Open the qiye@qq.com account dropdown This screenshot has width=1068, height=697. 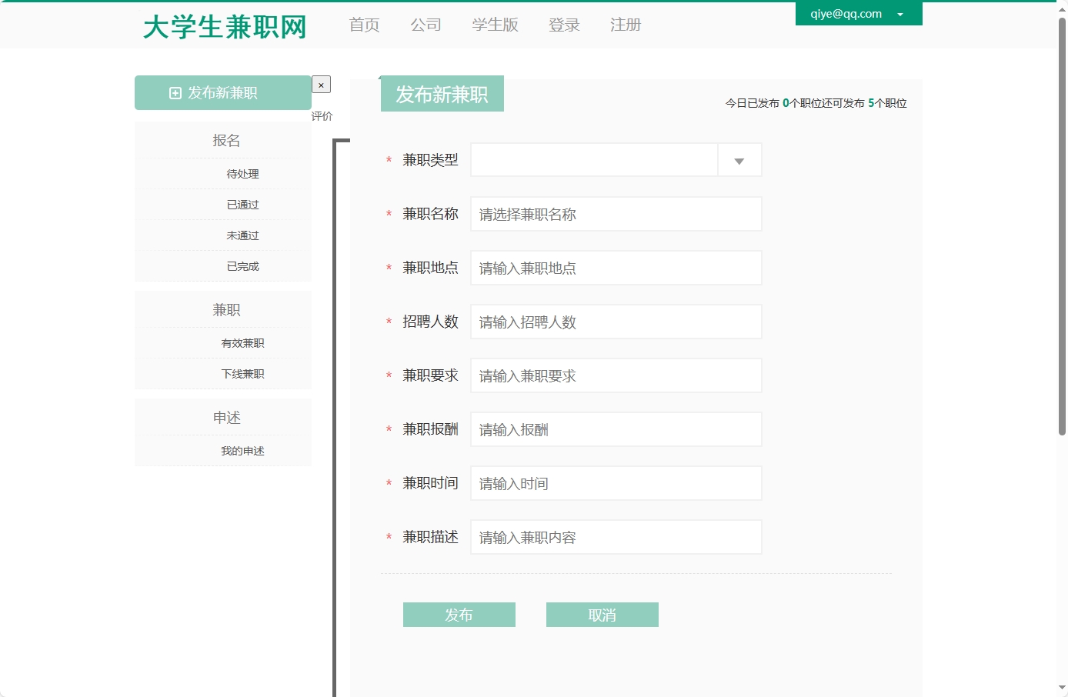[857, 13]
